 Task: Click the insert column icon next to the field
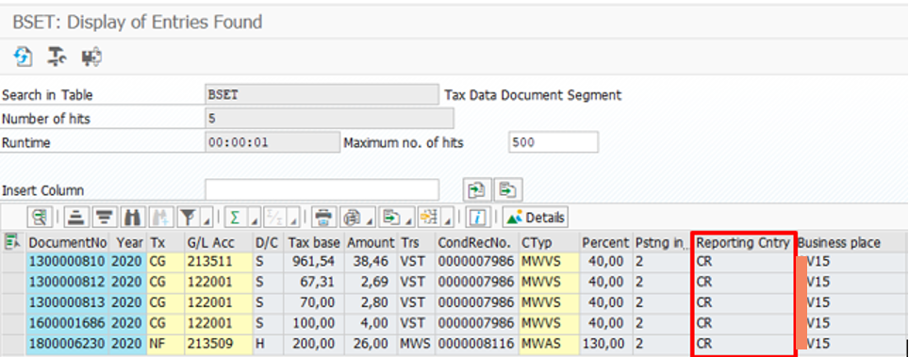(x=476, y=189)
